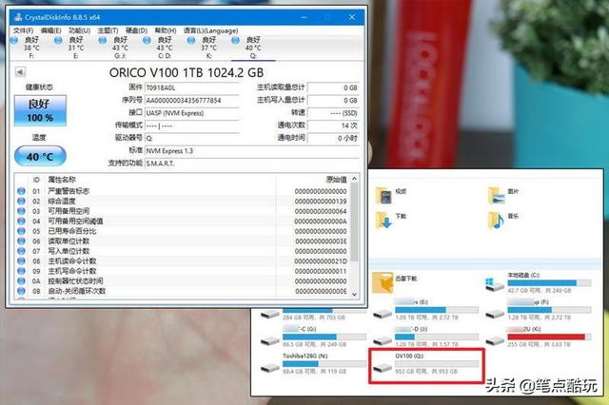Click the firmware field T0918A0L
The image size is (609, 405).
[192, 88]
